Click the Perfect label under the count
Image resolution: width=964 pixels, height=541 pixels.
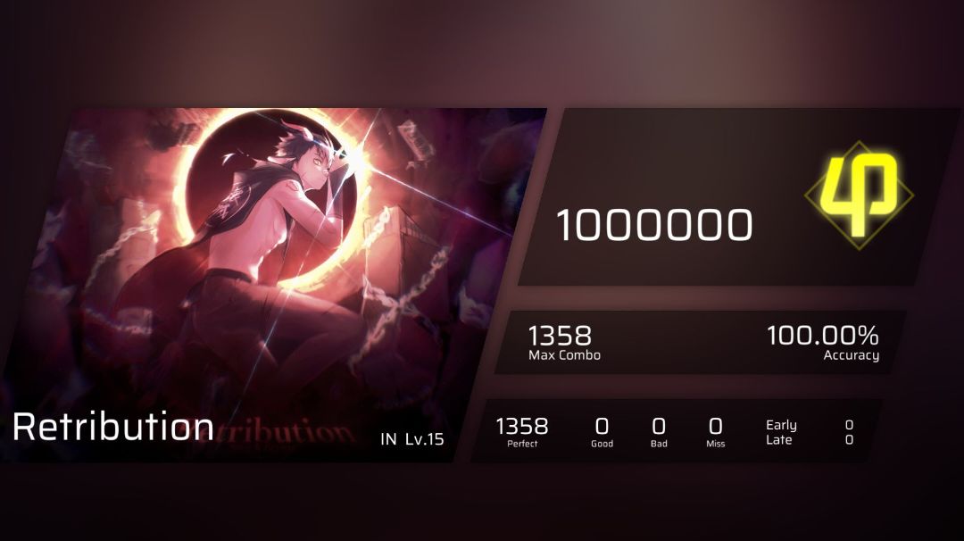[x=522, y=444]
